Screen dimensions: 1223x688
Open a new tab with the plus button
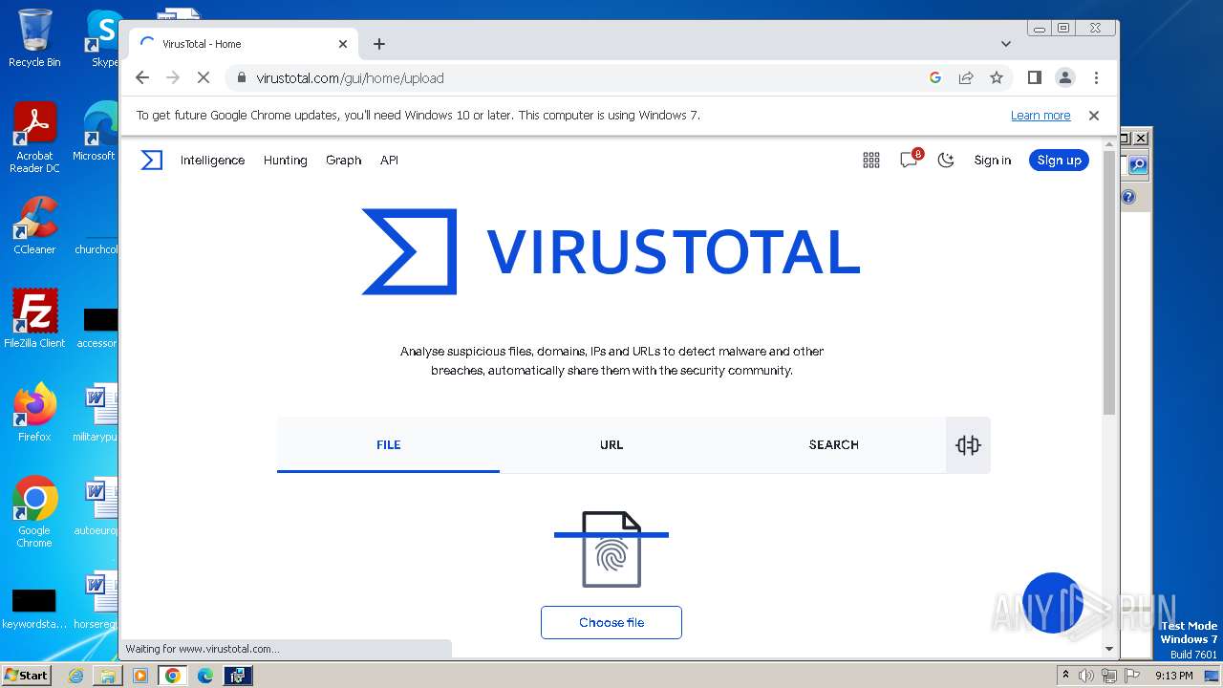click(x=379, y=44)
